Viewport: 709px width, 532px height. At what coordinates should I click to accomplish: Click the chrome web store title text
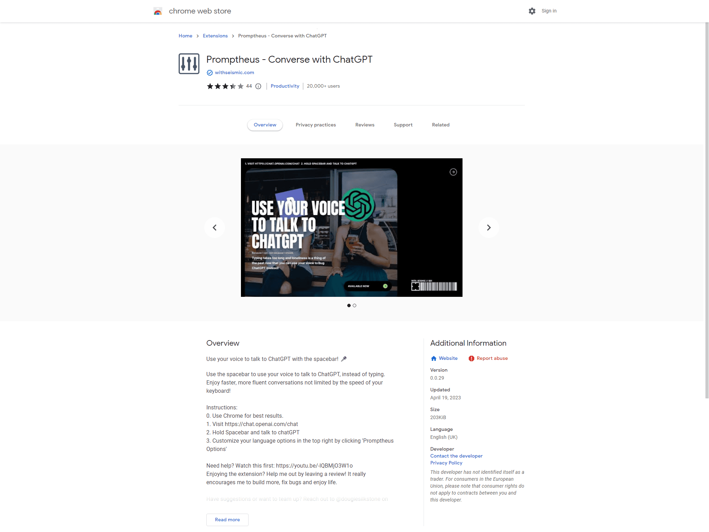coord(200,11)
